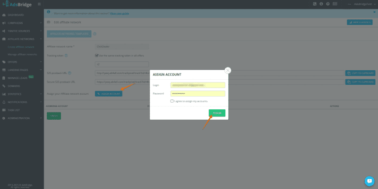Open Domains menu item
This screenshot has width=378, height=189.
click(14, 86)
